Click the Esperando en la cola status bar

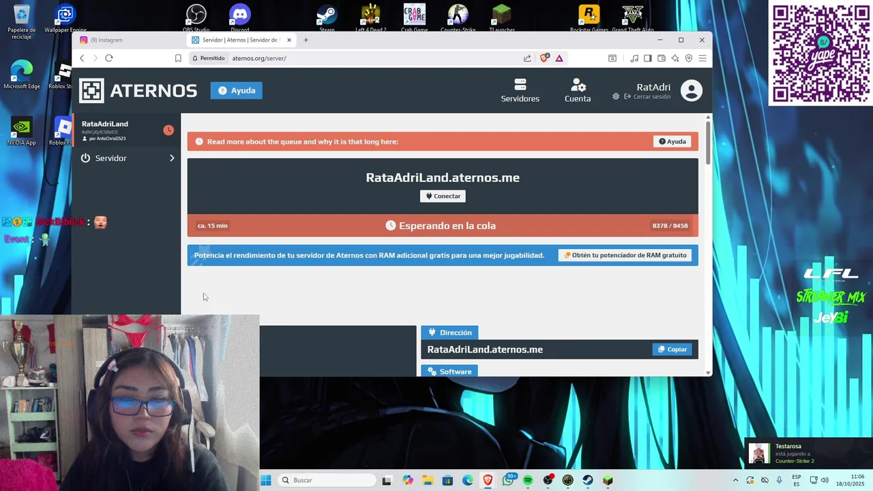(443, 226)
